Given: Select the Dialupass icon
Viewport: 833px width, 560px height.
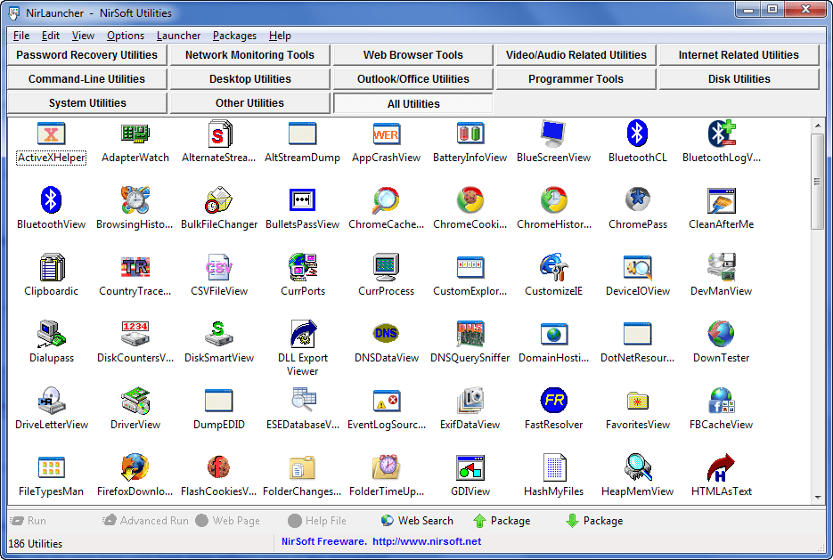Looking at the screenshot, I should [51, 334].
